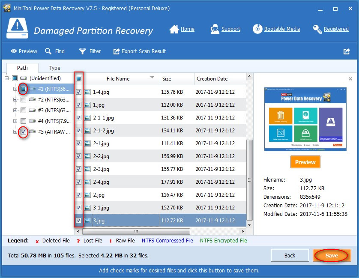Open the Home link
This screenshot has width=359, height=278.
point(188,29)
